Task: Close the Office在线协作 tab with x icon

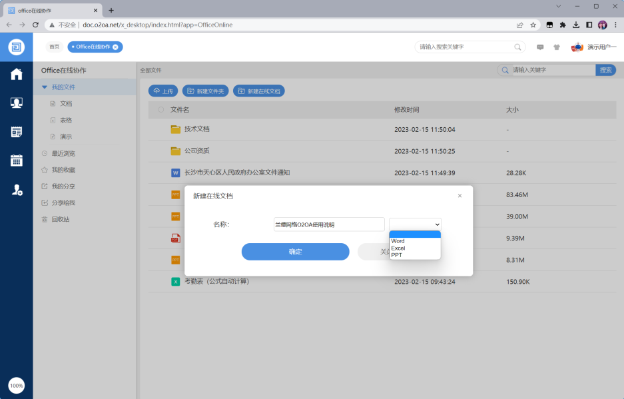Action: pos(115,47)
